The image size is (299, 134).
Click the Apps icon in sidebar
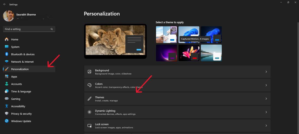coord(7,76)
